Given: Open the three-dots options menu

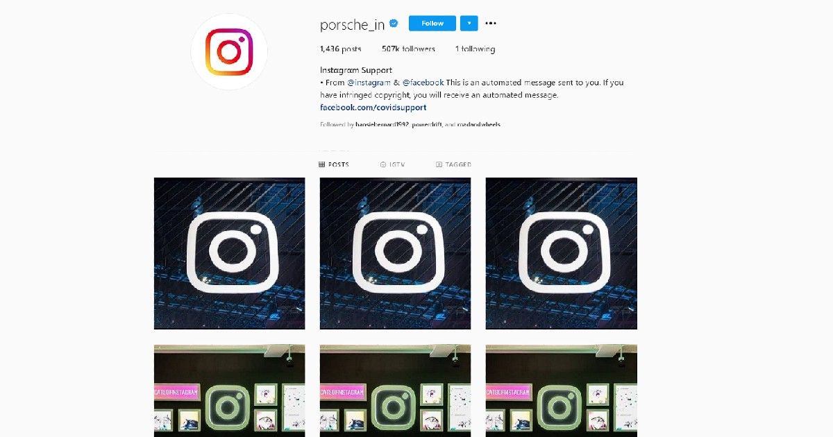Looking at the screenshot, I should coord(491,23).
